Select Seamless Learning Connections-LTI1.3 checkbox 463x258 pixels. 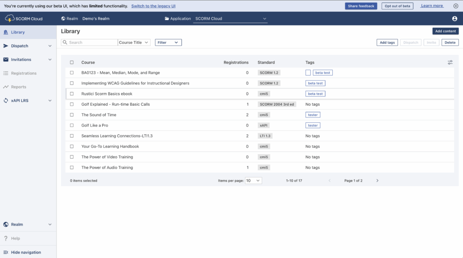pos(72,136)
